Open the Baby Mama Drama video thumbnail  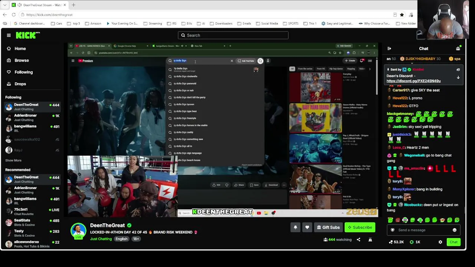tap(315, 118)
